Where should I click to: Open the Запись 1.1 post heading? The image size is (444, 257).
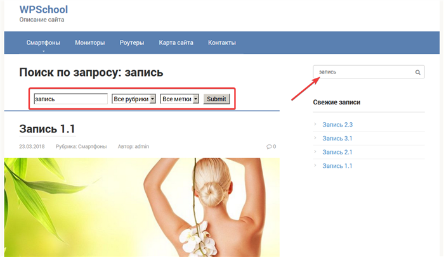click(47, 129)
